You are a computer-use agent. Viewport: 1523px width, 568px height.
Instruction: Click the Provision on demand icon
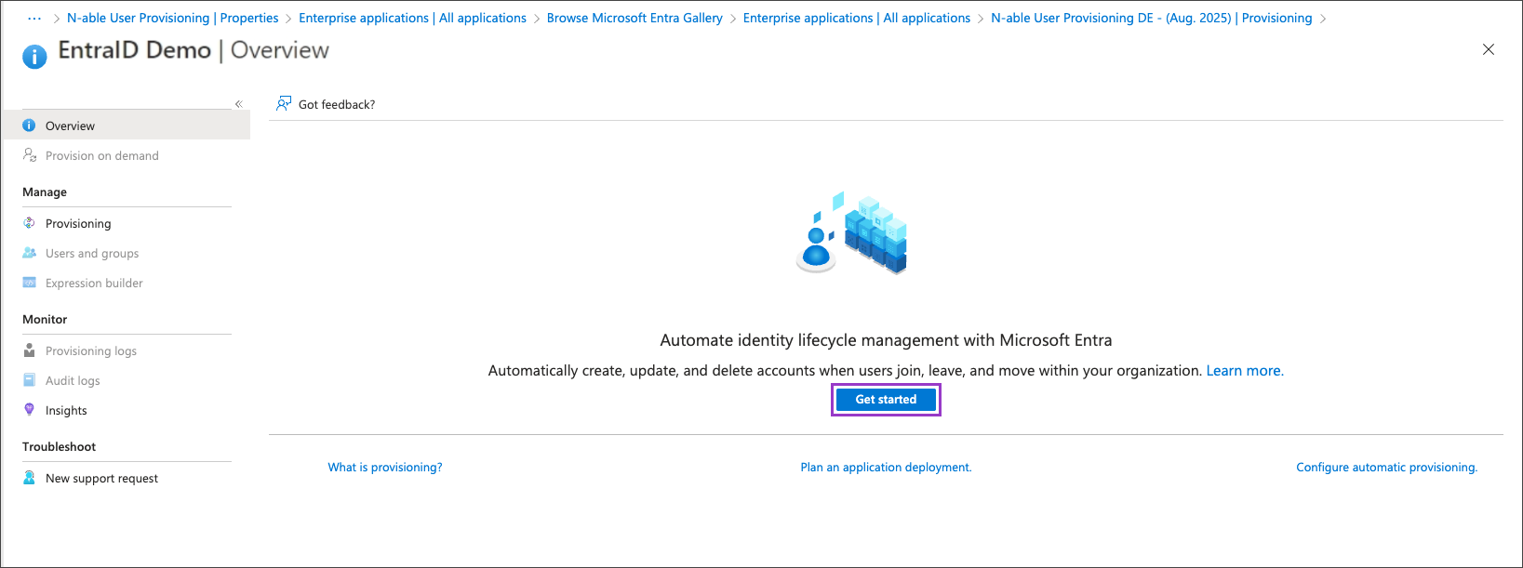[x=30, y=155]
